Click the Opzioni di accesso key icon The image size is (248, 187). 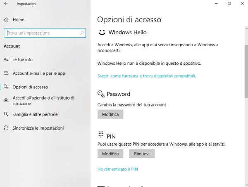pyautogui.click(x=6, y=87)
